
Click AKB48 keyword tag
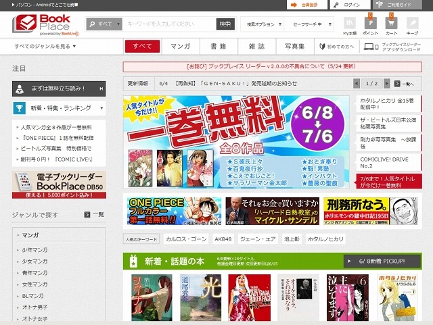click(x=223, y=239)
